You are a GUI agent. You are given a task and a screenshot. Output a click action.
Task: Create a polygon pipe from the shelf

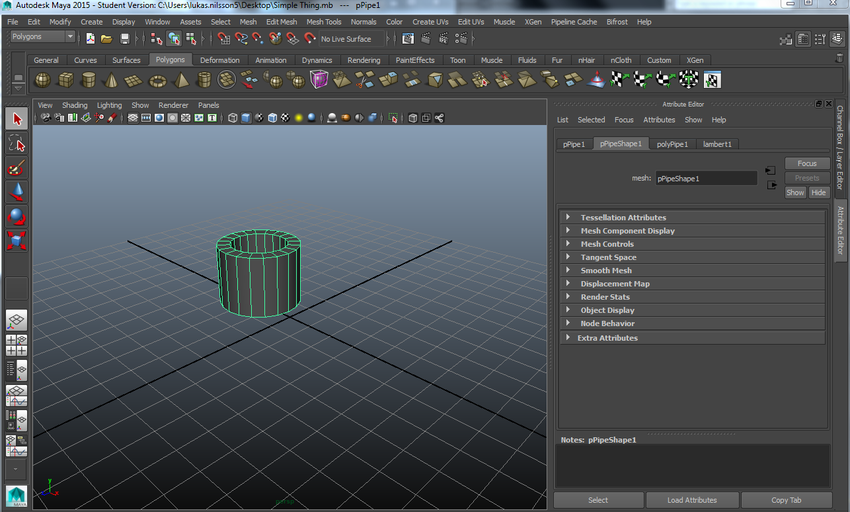pos(204,80)
